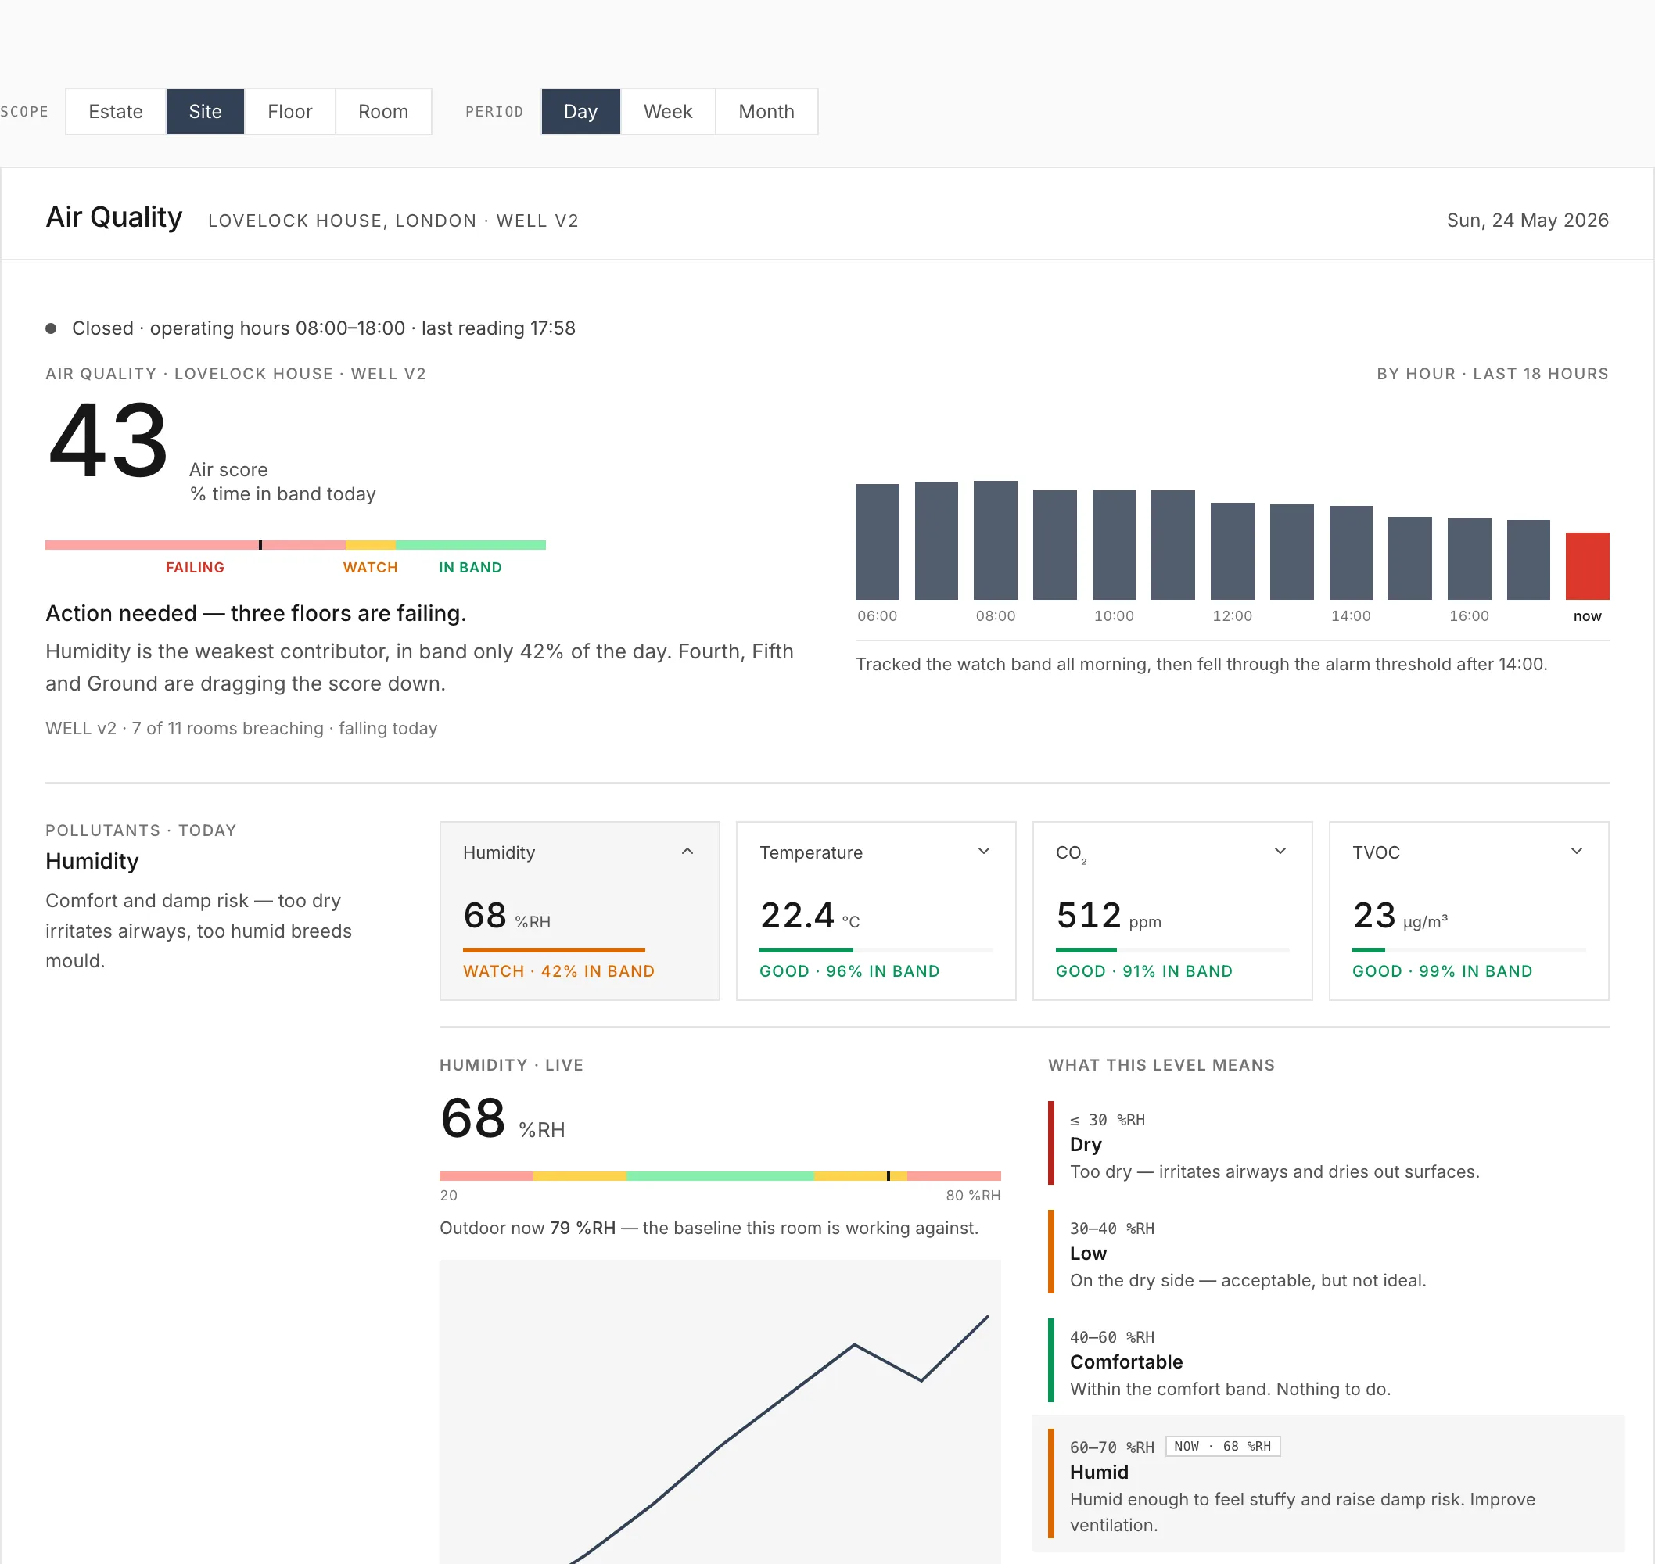Viewport: 1655px width, 1564px height.
Task: Click 'Closed · operating hours 08:00–18:00' status text
Action: [239, 328]
